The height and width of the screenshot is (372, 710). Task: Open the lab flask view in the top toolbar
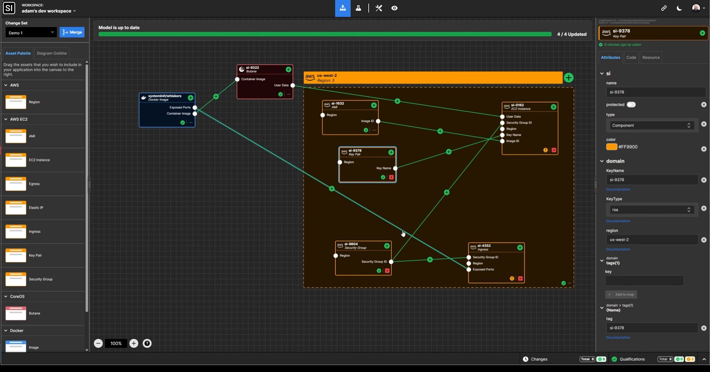358,8
